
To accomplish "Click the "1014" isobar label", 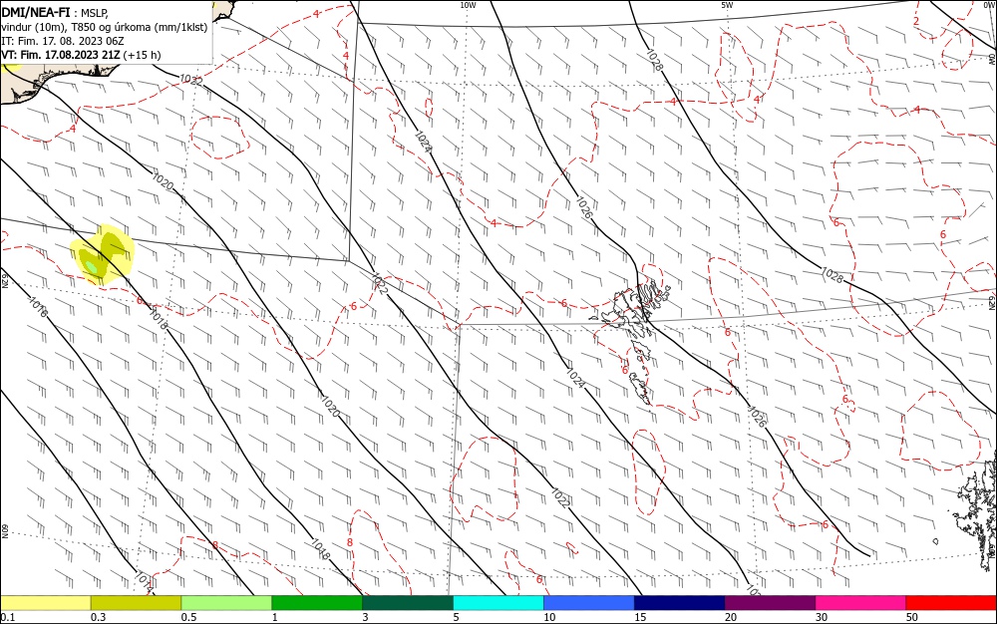I will (144, 581).
